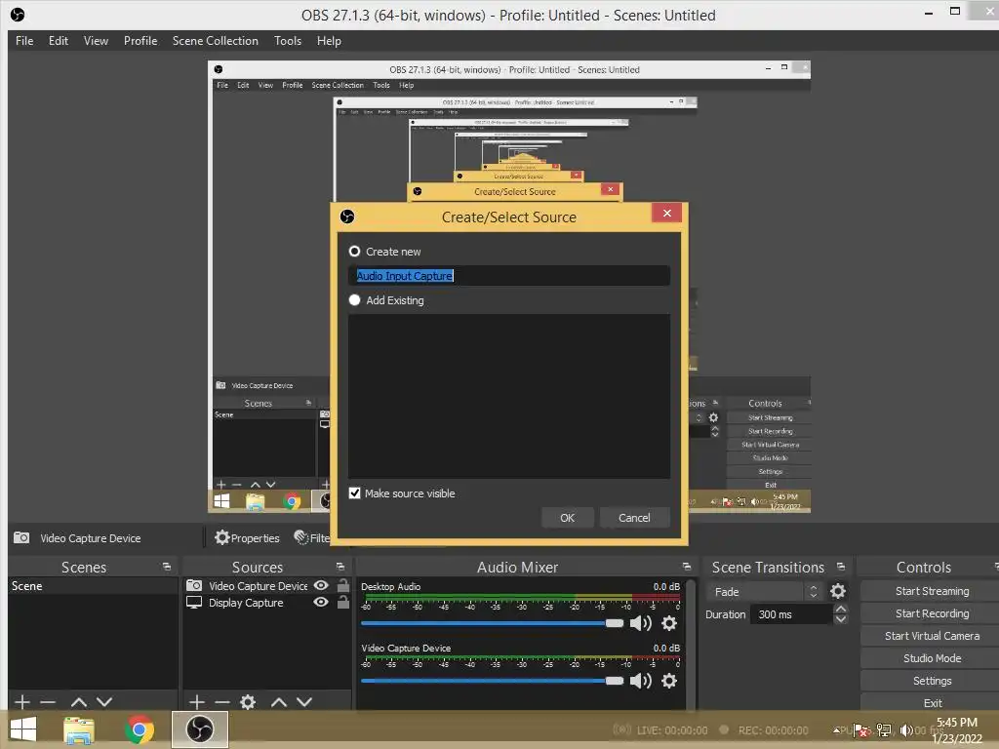Click Start Recording button

(x=932, y=613)
